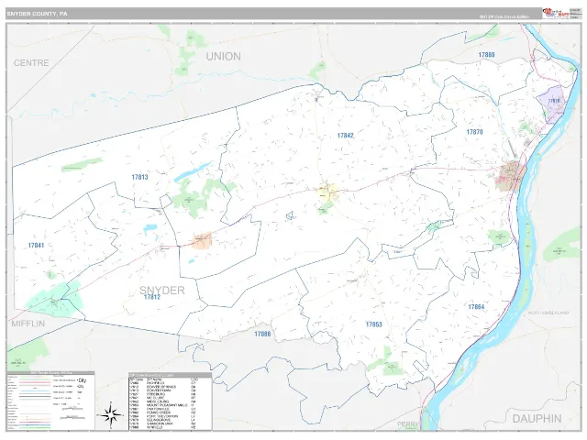Select the ZIP code label 17889

coord(486,55)
